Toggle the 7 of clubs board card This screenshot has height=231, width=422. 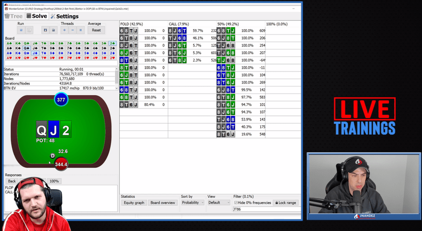coord(70,43)
